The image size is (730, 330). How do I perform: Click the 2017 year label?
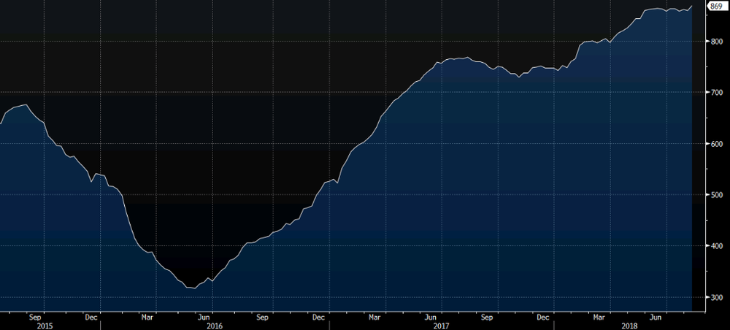coord(441,326)
